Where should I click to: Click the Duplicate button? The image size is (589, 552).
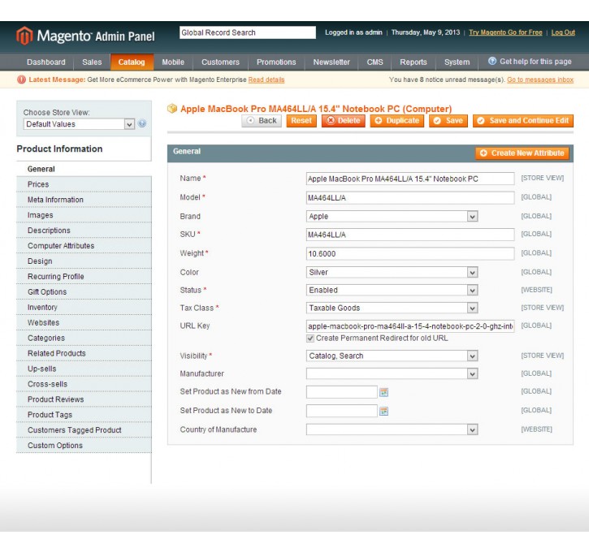point(397,121)
